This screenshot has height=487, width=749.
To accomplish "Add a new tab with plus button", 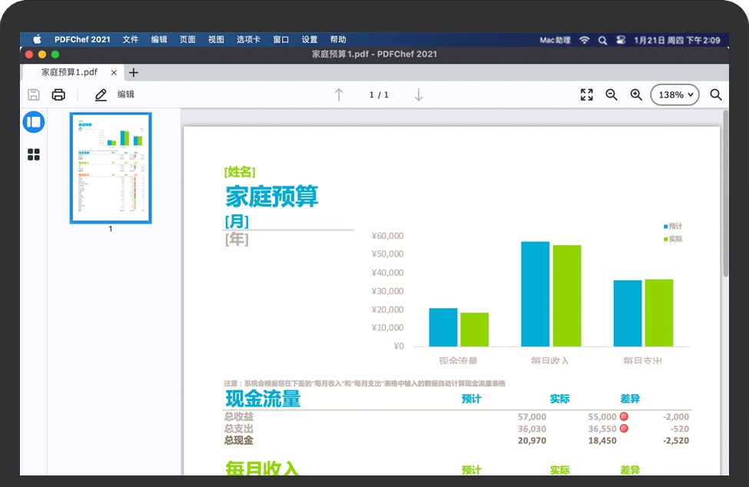I will point(134,72).
